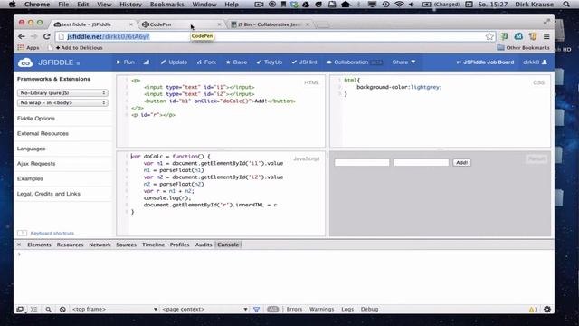This screenshot has height=326, width=579.
Task: Go back with the browser back arrow
Action: [x=22, y=36]
